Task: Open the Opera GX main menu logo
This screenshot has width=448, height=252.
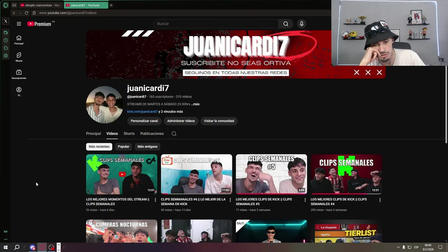Action: (6, 5)
